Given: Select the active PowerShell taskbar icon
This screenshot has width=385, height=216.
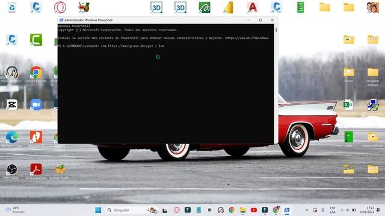Looking at the screenshot, I should (286, 210).
